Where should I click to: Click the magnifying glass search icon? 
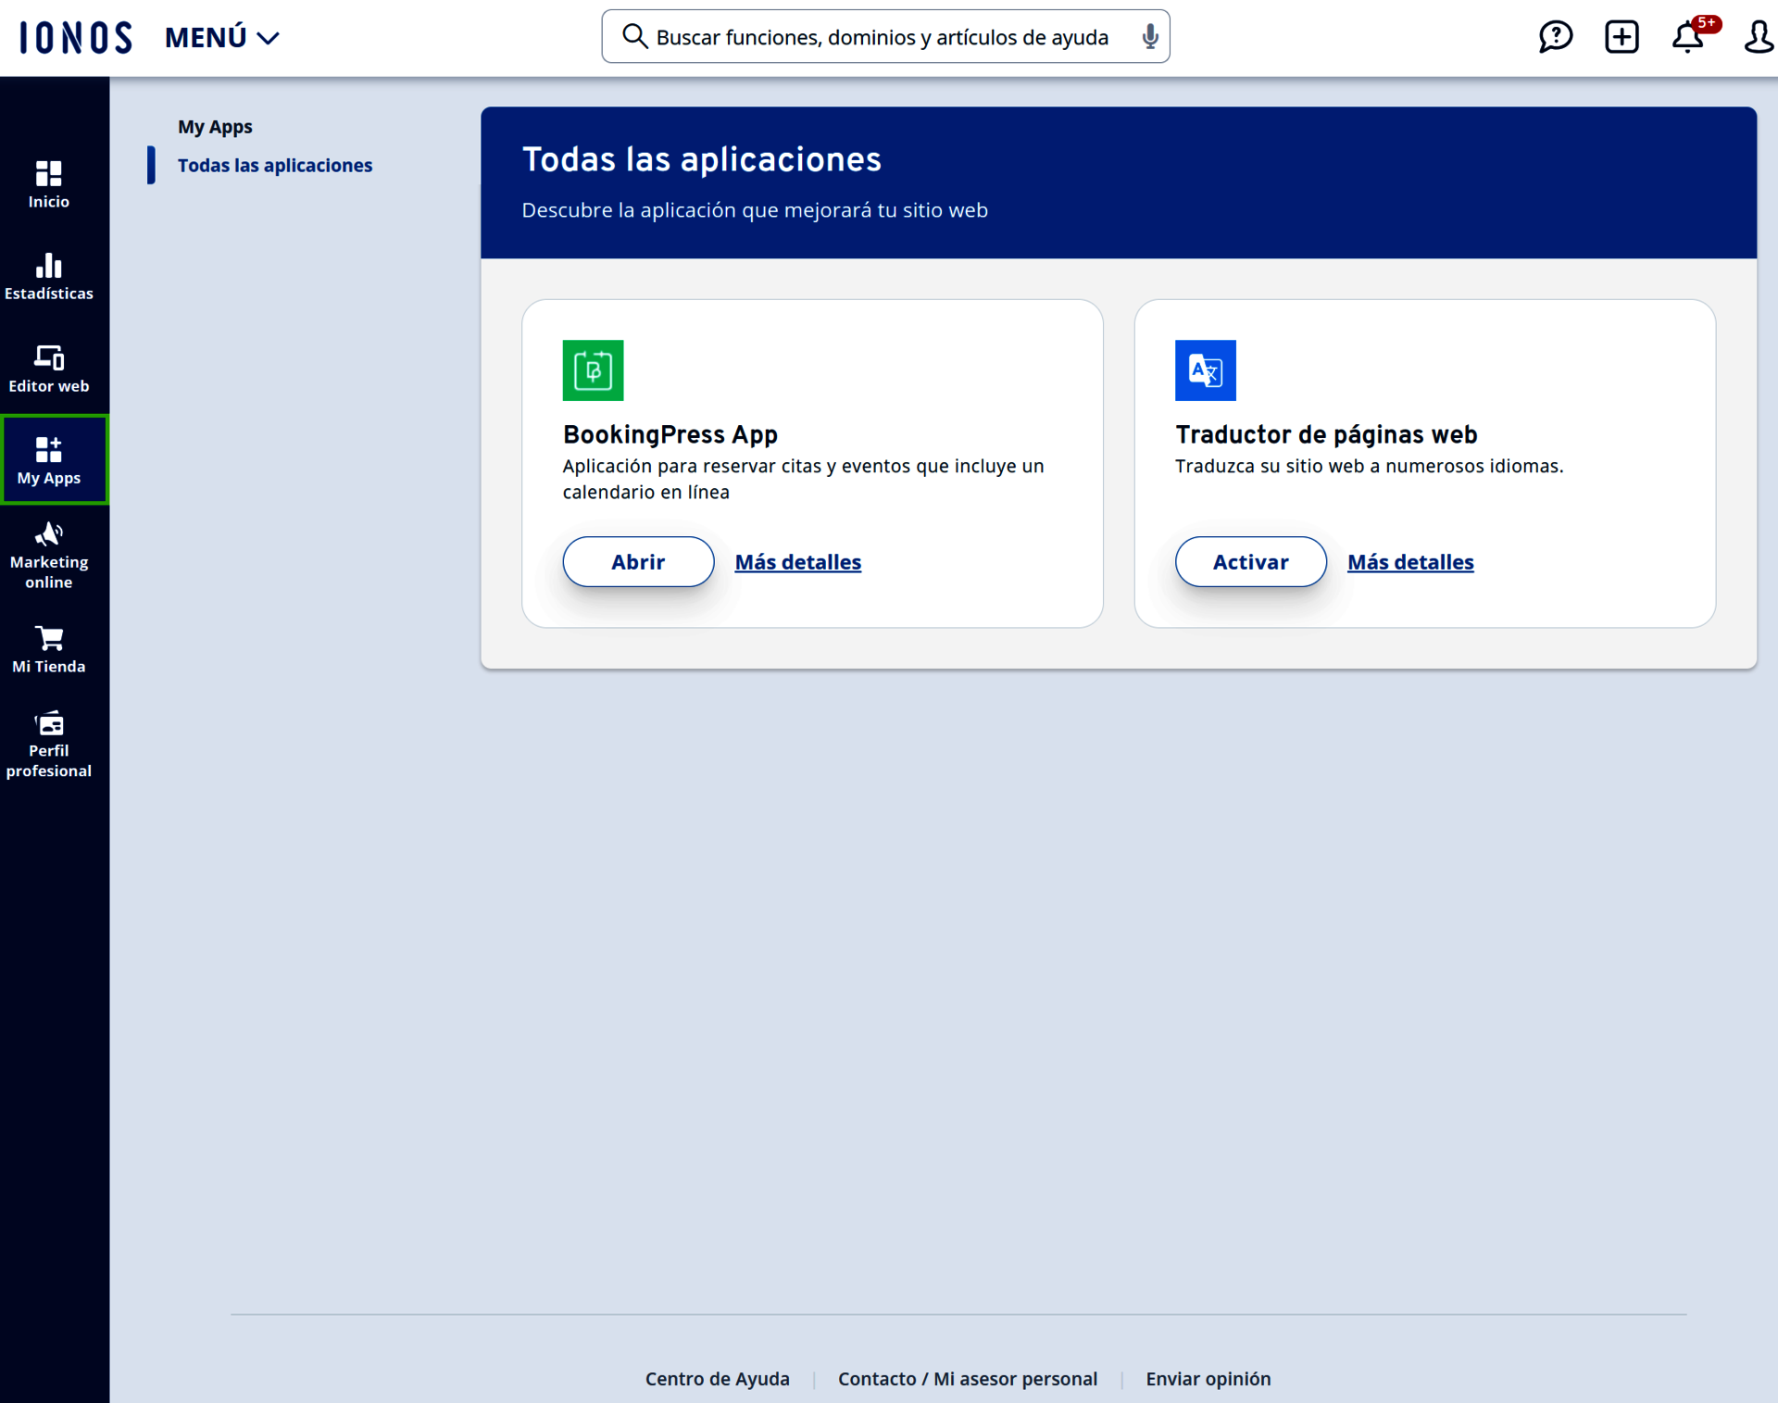coord(634,36)
